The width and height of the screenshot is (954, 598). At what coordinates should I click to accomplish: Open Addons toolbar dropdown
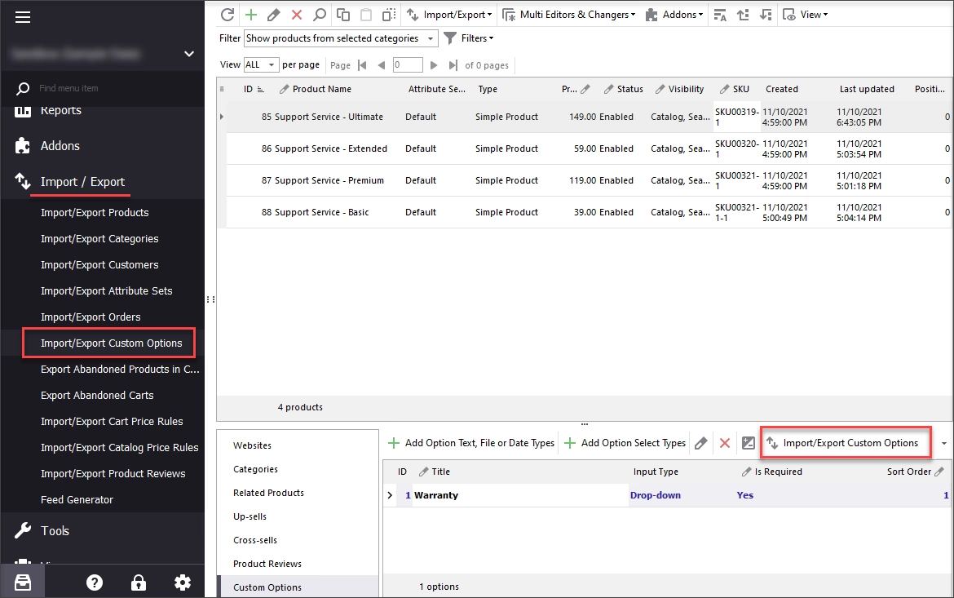click(x=674, y=15)
